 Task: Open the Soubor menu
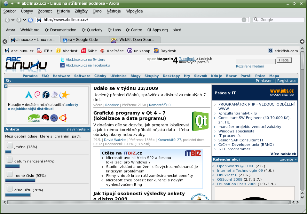point(10,11)
